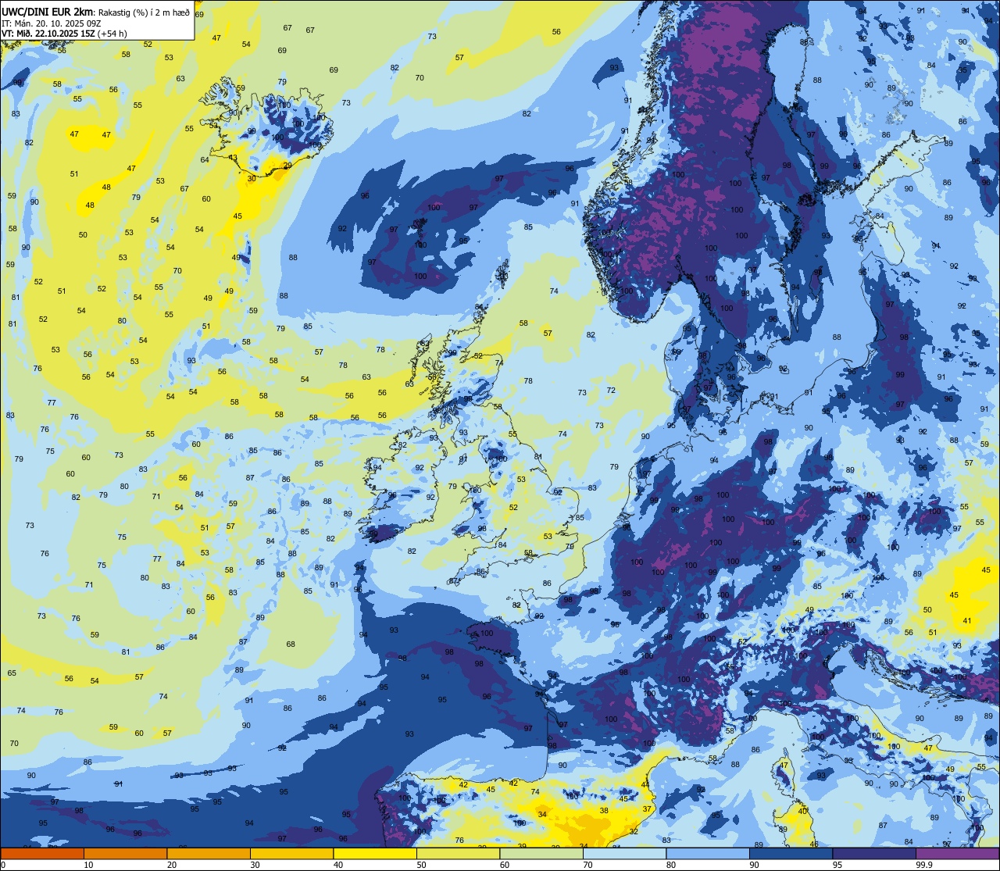Pick the 90–95% dark blue legend swatch

tap(791, 853)
